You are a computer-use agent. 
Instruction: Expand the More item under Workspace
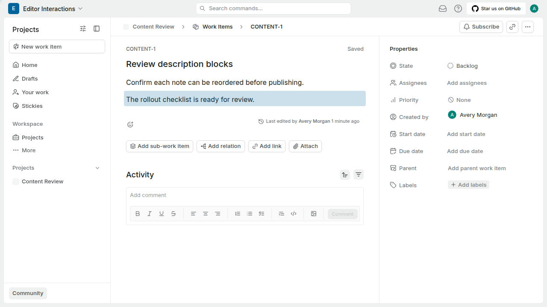(57, 151)
